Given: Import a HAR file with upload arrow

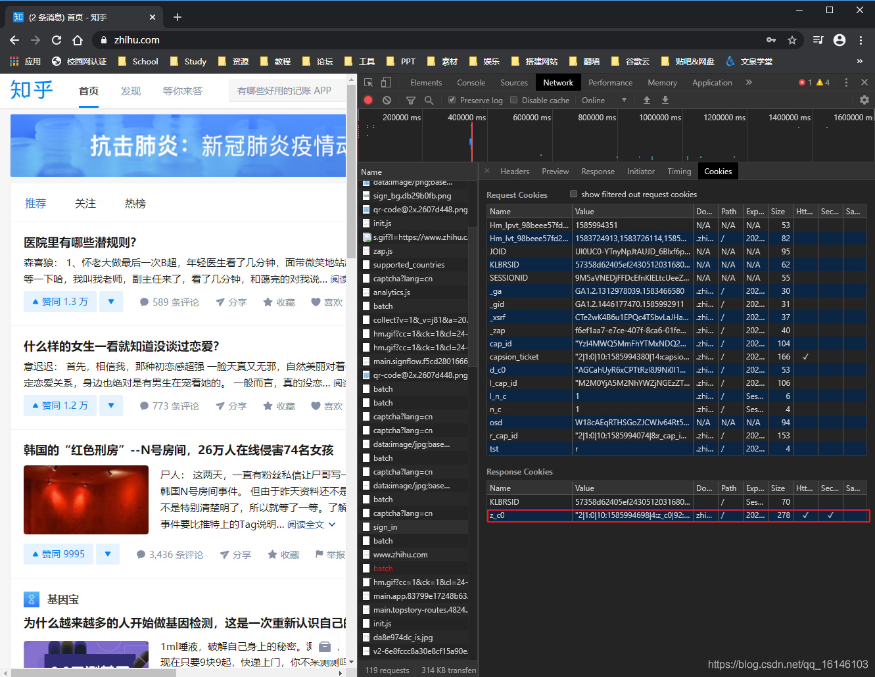Looking at the screenshot, I should tap(647, 100).
